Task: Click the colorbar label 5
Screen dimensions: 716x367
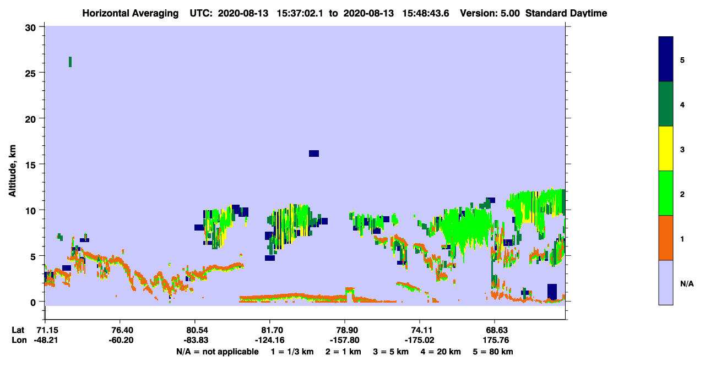Action: (x=682, y=59)
